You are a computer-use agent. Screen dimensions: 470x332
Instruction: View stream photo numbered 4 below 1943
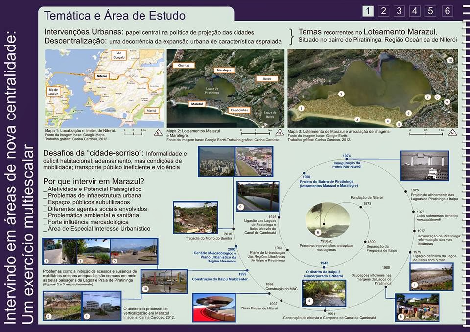click(324, 293)
